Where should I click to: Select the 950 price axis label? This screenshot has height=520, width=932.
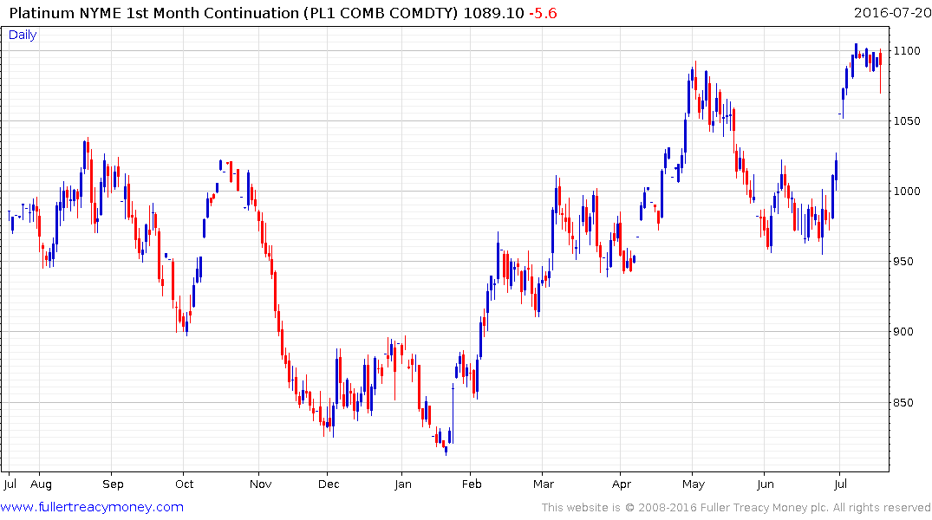(x=903, y=262)
